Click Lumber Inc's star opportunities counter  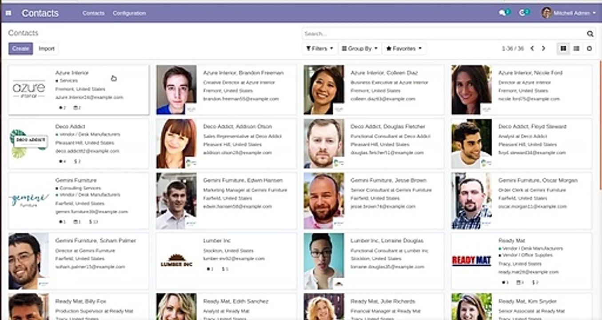pyautogui.click(x=210, y=269)
